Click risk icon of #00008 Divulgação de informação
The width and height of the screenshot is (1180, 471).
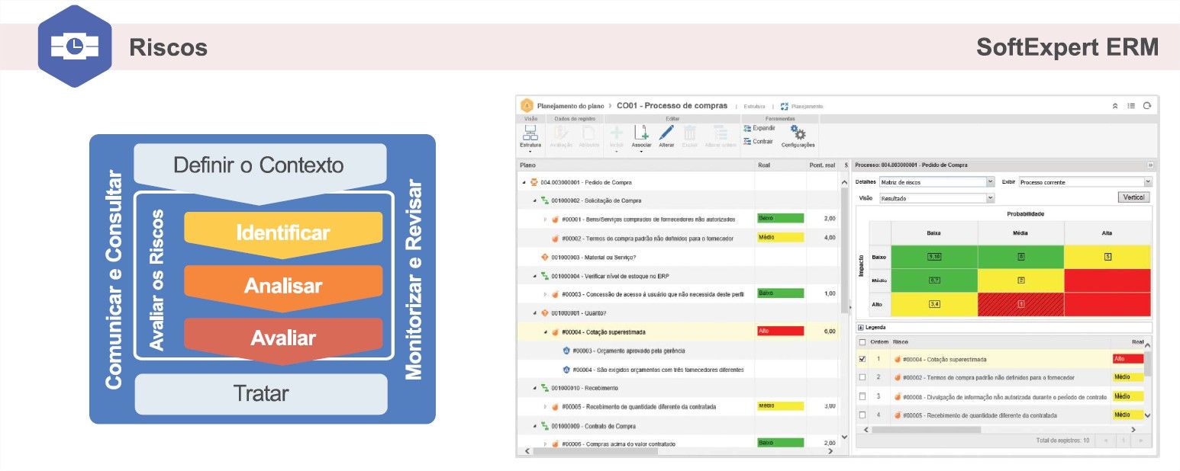click(x=898, y=396)
